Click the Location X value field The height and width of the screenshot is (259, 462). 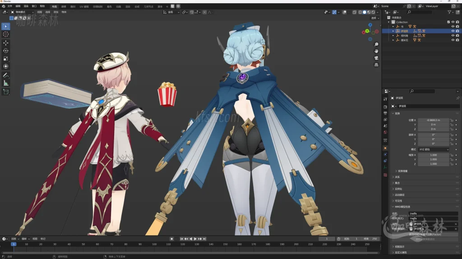pos(433,120)
